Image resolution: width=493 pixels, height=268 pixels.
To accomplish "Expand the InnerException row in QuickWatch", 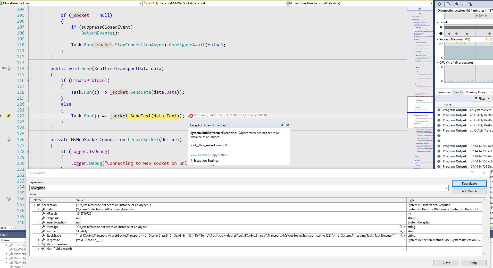I will point(39,222).
